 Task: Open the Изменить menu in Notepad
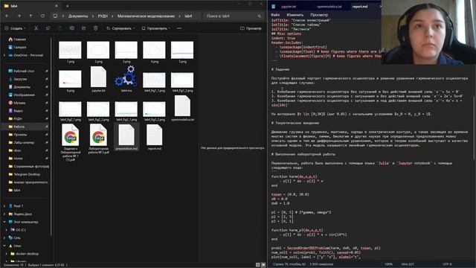[x=295, y=15]
